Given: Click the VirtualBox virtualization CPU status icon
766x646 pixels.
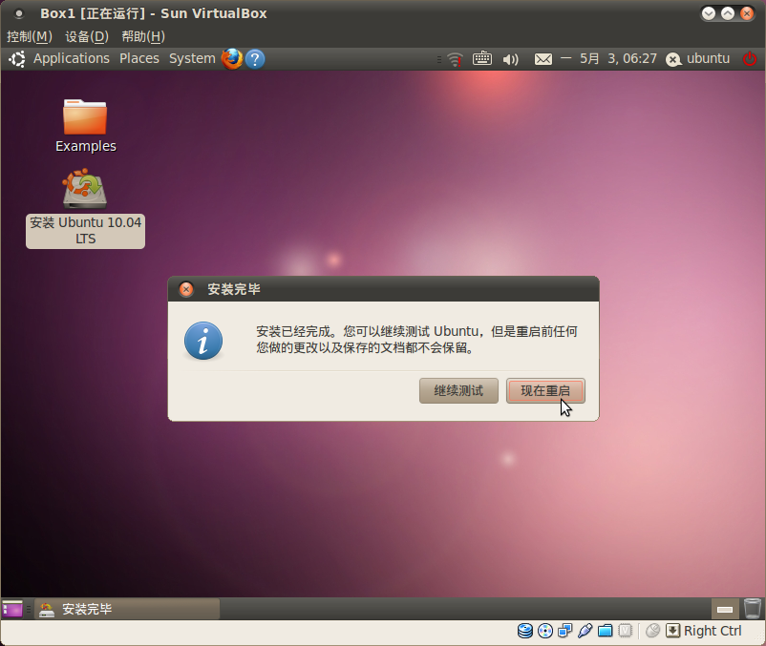Looking at the screenshot, I should [x=626, y=631].
